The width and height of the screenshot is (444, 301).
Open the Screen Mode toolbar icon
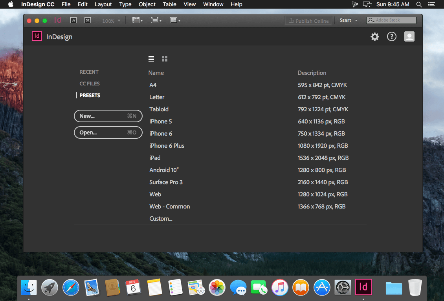pos(156,20)
